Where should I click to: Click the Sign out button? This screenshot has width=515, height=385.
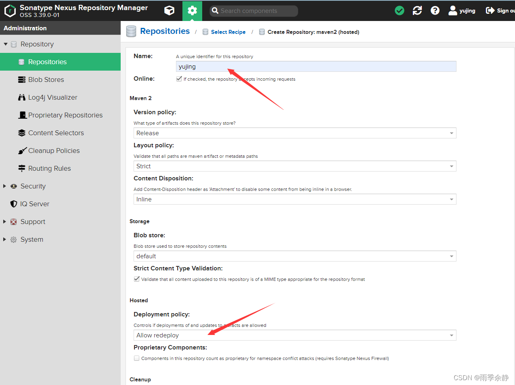point(500,10)
